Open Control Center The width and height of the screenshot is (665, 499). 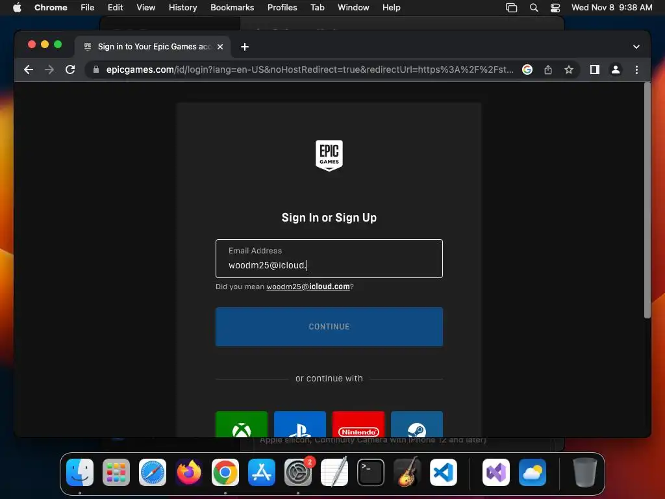tap(555, 8)
